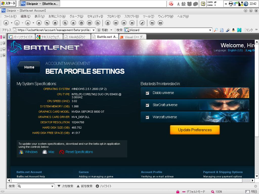Open the ファイル(F) menu
259x194 pixels.
click(10, 16)
